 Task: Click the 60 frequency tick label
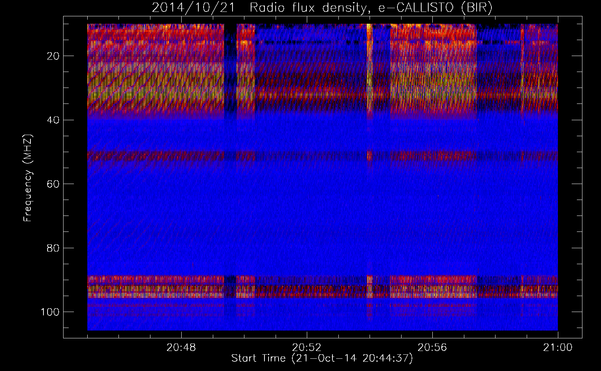point(53,184)
